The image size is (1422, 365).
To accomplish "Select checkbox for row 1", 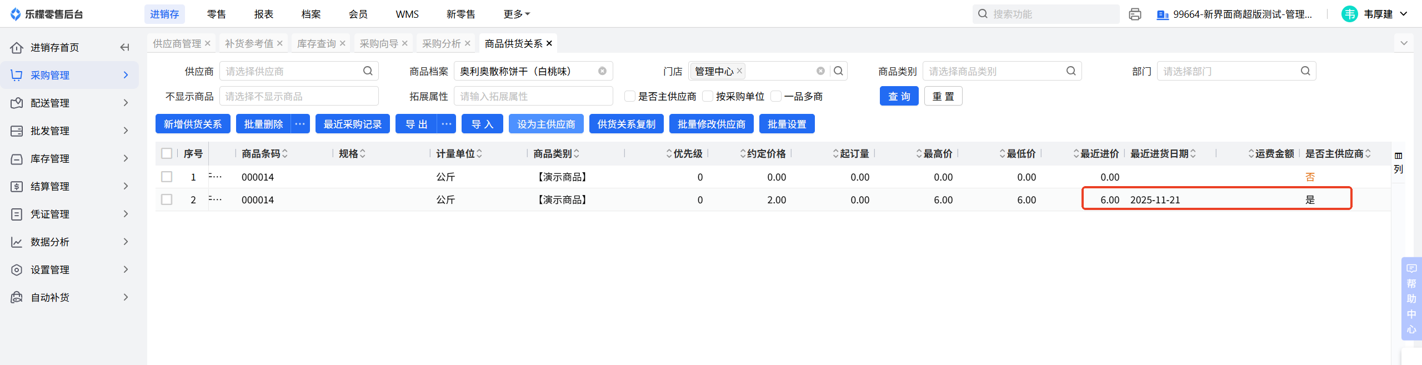I will [x=167, y=177].
